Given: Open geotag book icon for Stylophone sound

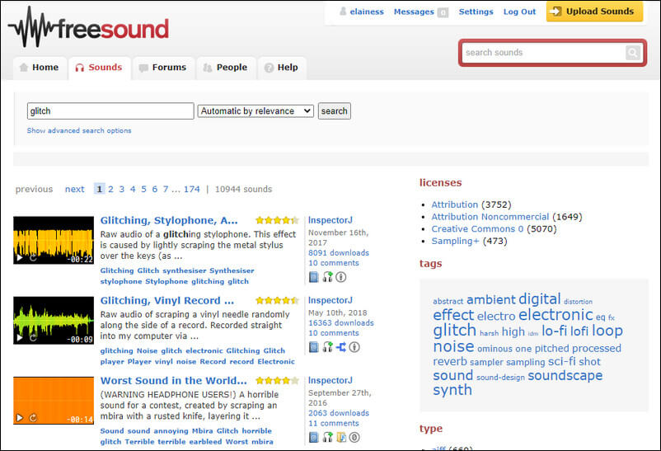Looking at the screenshot, I should (314, 277).
